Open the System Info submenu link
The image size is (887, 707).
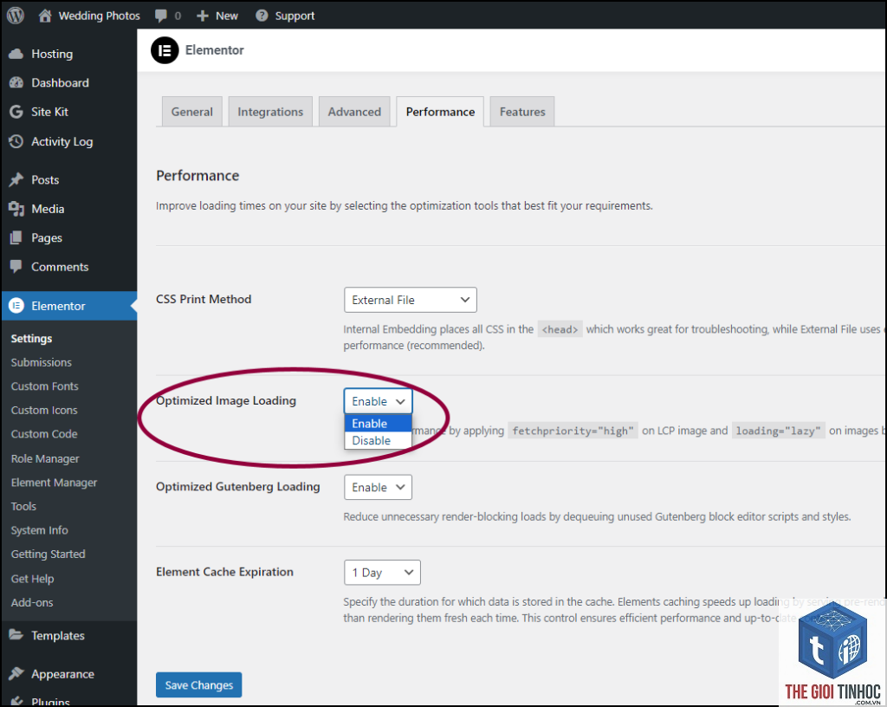click(x=40, y=530)
